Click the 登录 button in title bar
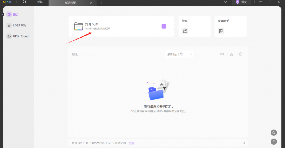This screenshot has height=148, width=285. (x=241, y=2)
